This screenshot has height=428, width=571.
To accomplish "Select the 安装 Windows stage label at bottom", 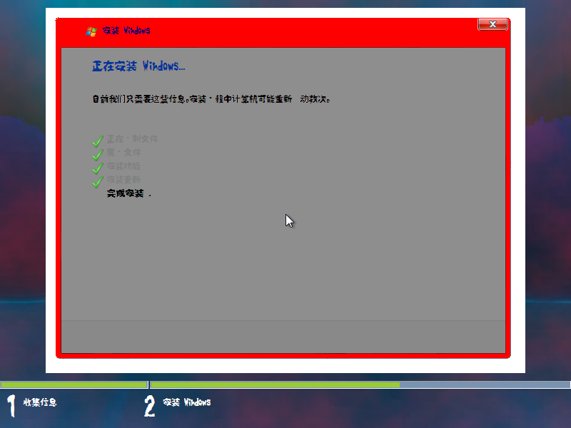I will pos(187,402).
